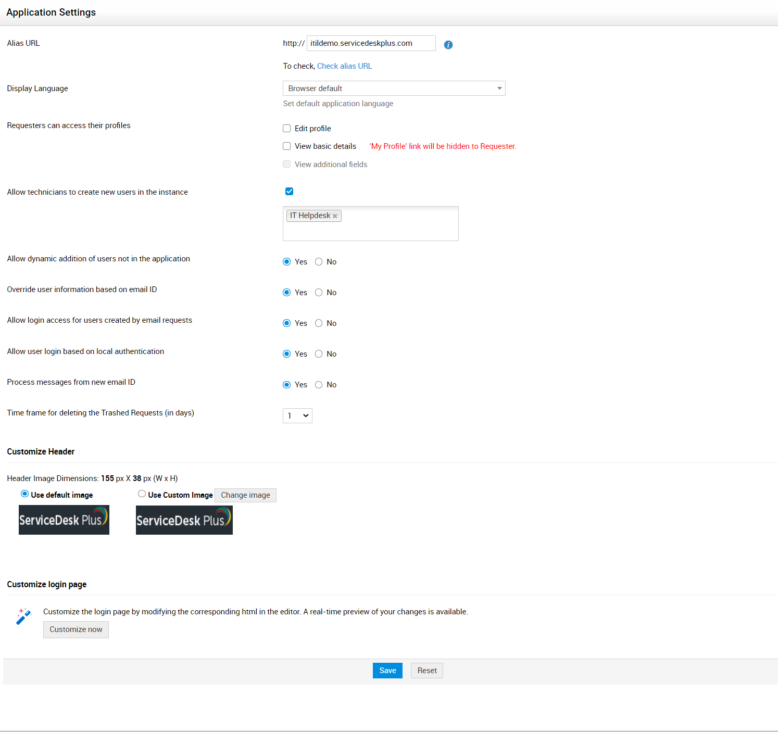This screenshot has width=778, height=732.
Task: Click the custom ServiceDesk Plus logo image
Action: tap(184, 520)
